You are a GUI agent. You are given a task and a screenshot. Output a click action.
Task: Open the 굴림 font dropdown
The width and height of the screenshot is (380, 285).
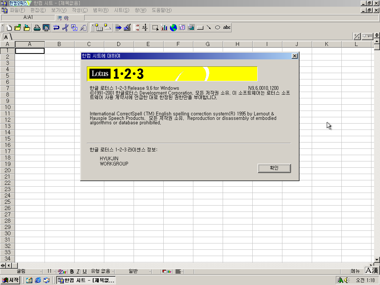[x=21, y=271]
